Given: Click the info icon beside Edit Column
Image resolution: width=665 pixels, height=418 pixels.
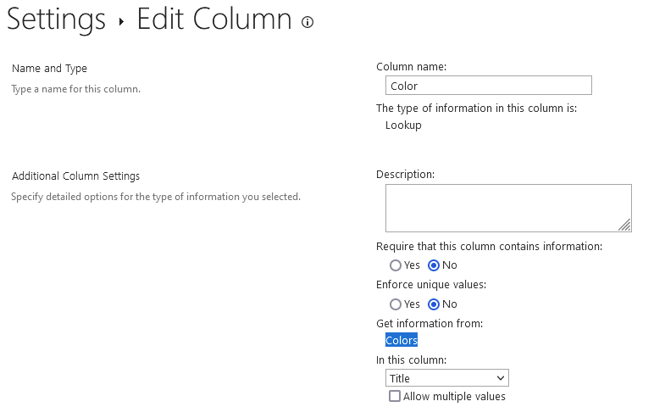Looking at the screenshot, I should point(308,22).
